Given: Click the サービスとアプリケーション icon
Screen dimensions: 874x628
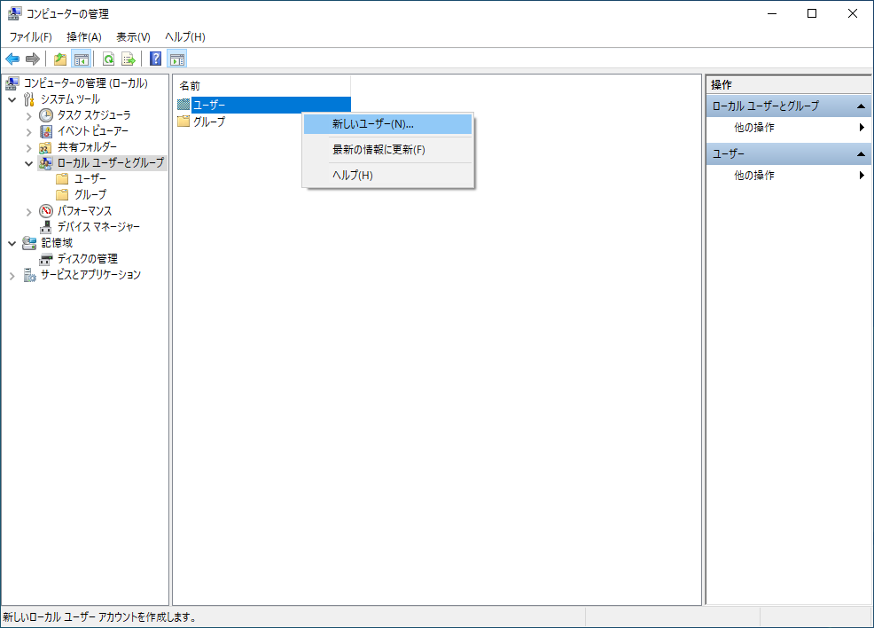Looking at the screenshot, I should (x=29, y=275).
